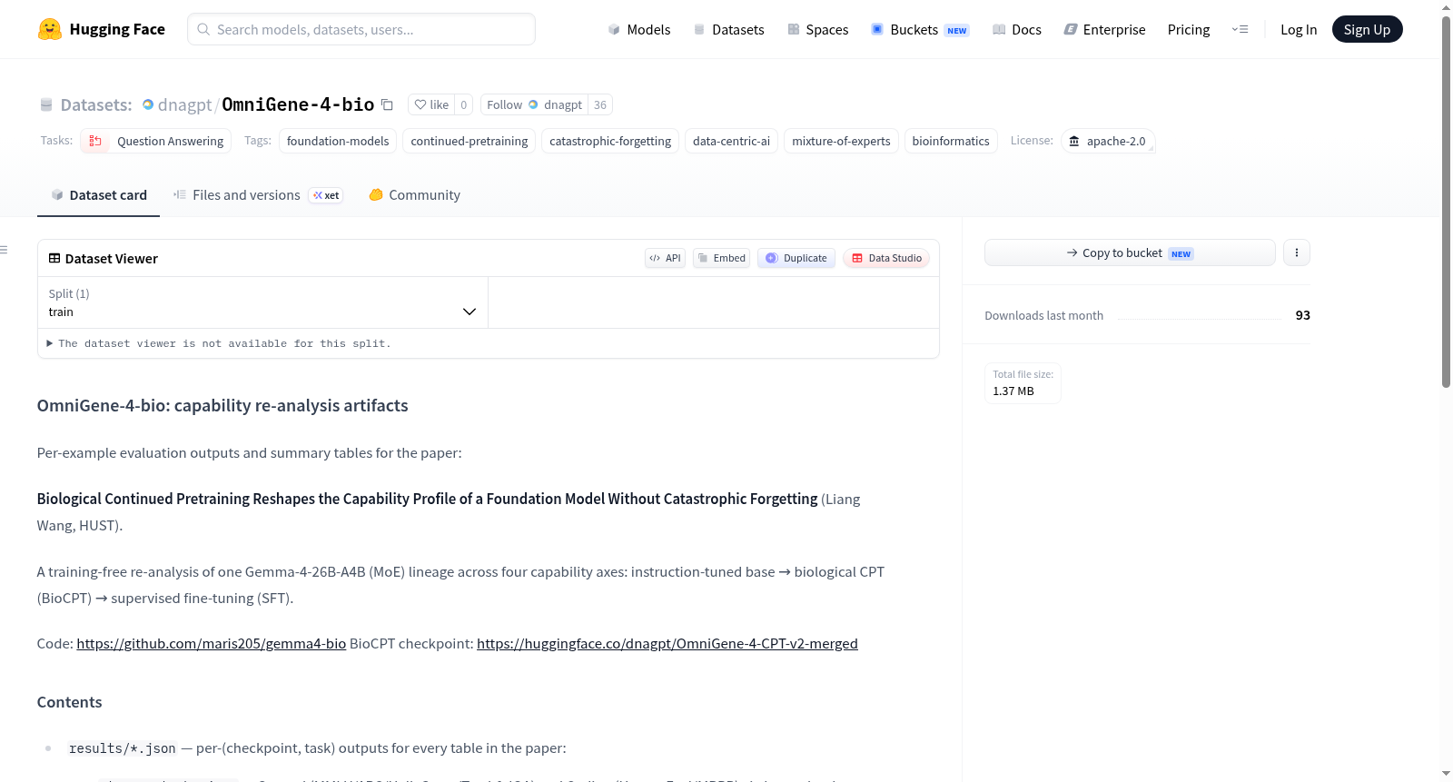Image resolution: width=1453 pixels, height=782 pixels.
Task: Like the OmniGene-4-bio dataset
Action: pyautogui.click(x=431, y=104)
